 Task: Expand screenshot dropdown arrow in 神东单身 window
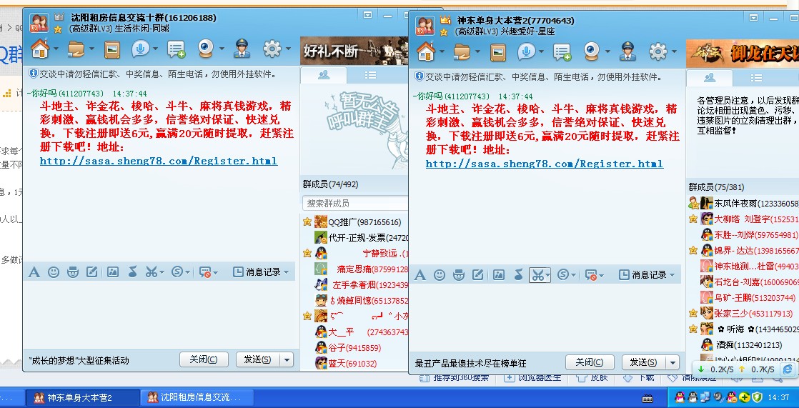pos(547,276)
